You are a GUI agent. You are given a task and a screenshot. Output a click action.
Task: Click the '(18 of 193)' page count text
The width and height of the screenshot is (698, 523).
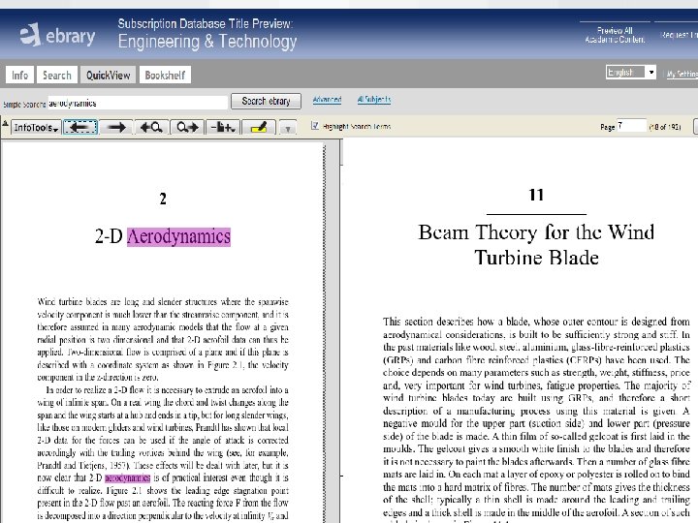(665, 127)
